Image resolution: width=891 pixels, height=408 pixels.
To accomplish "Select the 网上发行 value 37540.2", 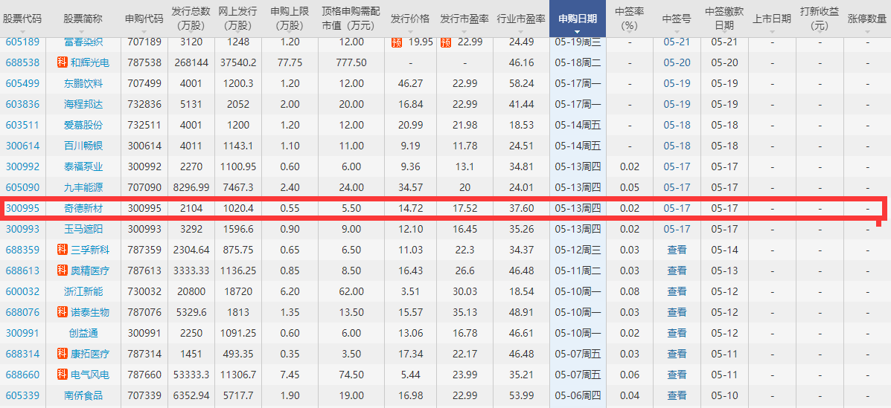I will click(238, 62).
